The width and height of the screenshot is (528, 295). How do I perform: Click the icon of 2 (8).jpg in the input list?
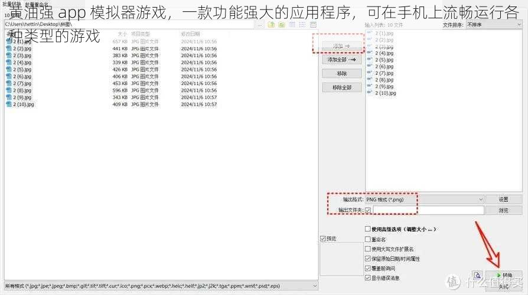tap(369, 80)
